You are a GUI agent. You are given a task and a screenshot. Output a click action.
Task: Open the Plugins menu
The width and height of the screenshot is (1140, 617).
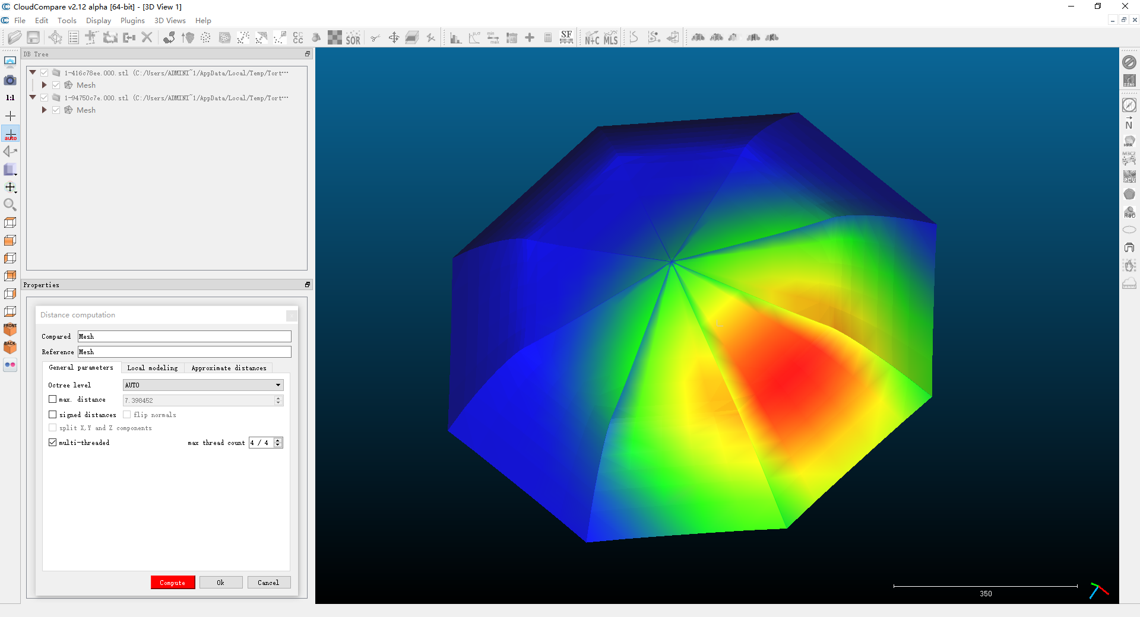coord(132,21)
